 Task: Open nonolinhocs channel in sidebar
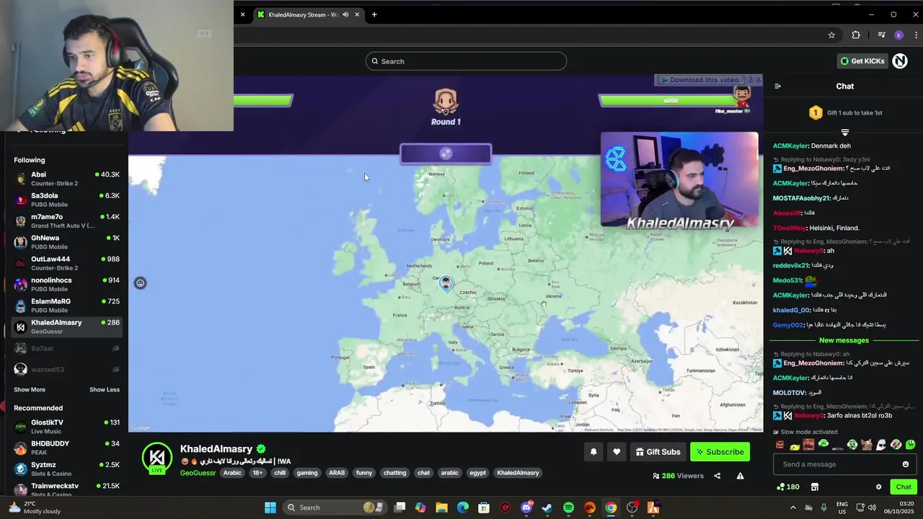point(66,284)
